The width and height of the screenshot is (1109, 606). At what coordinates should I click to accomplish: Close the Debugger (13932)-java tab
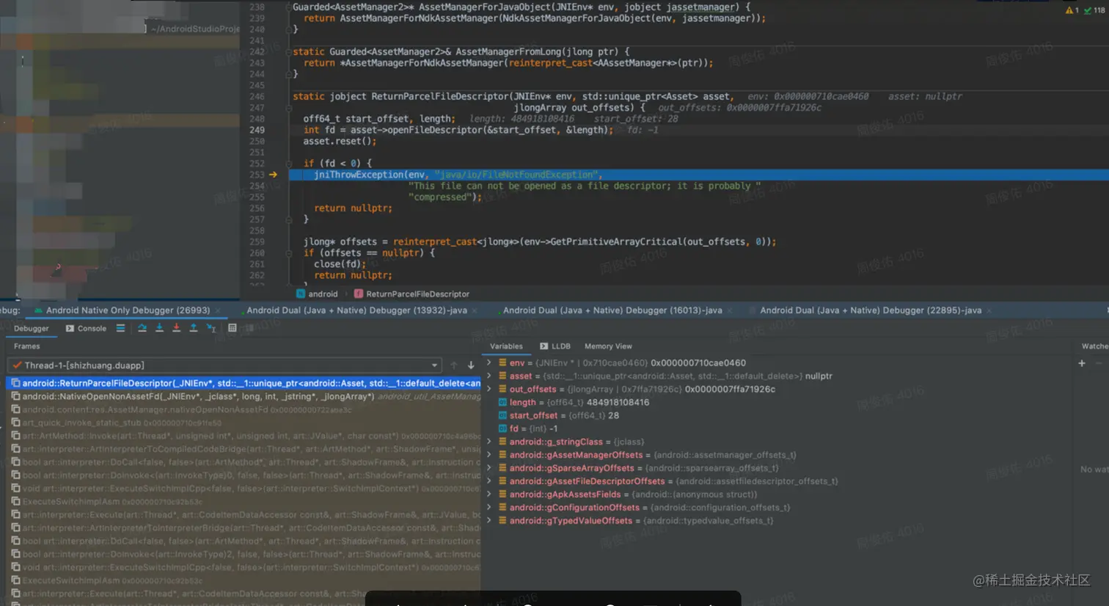click(475, 311)
